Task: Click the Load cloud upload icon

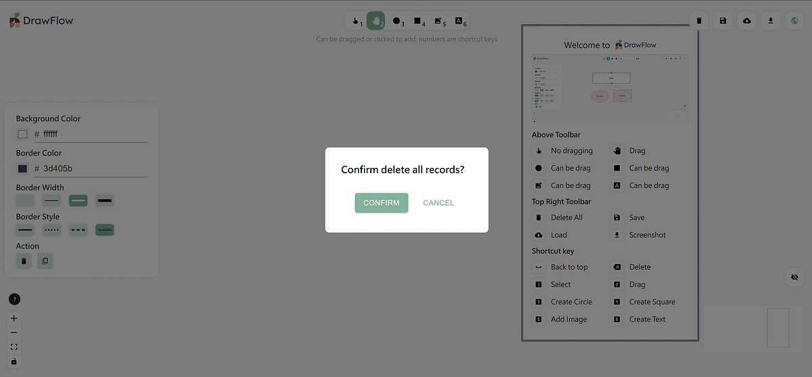Action: [x=747, y=21]
